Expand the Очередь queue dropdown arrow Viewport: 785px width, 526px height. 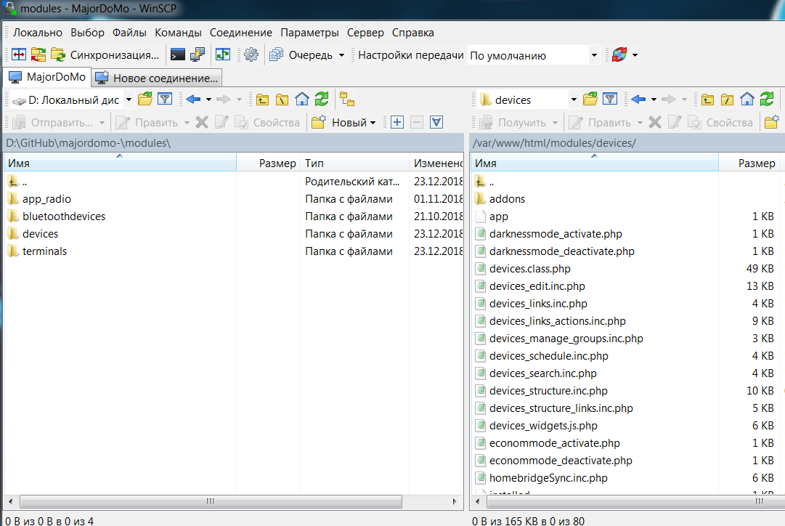(341, 55)
